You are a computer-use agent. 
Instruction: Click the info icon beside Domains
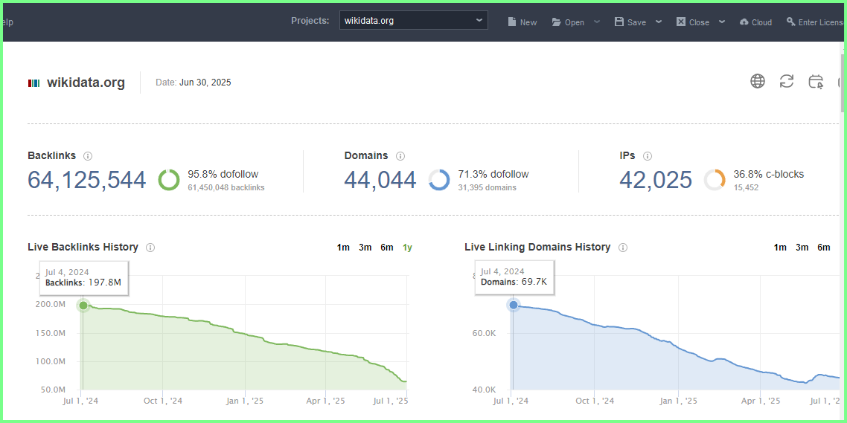[x=400, y=156]
